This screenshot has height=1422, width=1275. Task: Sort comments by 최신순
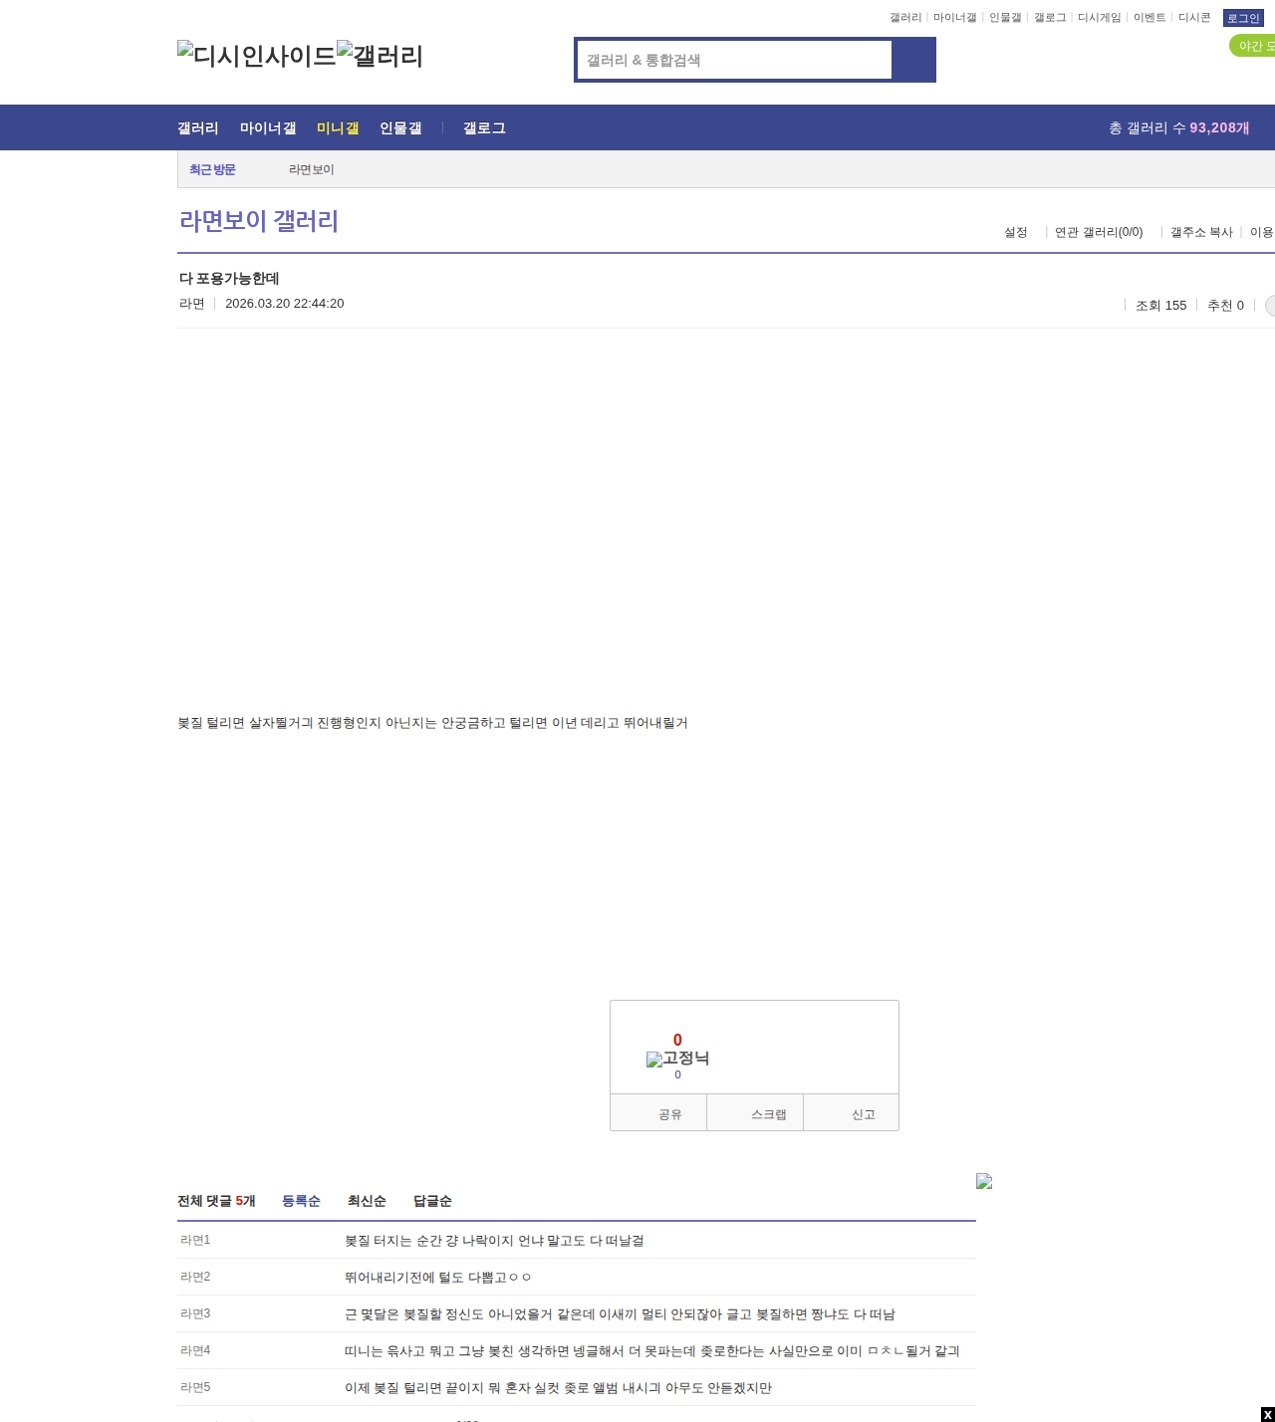(x=367, y=1201)
